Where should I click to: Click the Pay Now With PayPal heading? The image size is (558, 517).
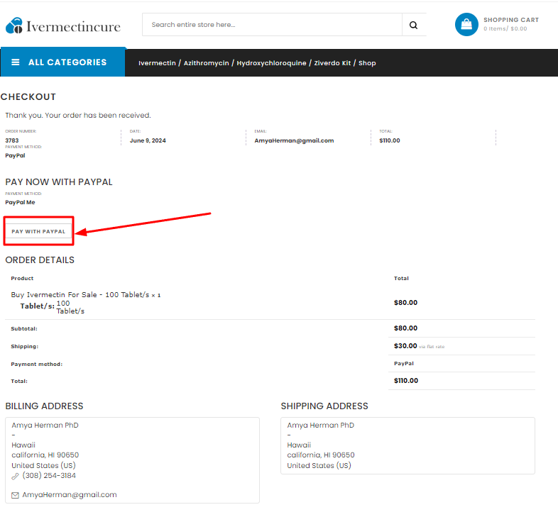(x=59, y=182)
